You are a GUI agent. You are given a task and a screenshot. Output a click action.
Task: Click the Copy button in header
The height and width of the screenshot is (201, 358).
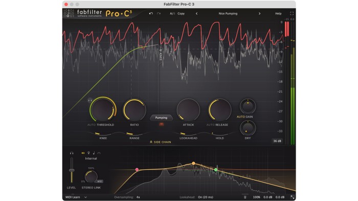tap(181, 13)
